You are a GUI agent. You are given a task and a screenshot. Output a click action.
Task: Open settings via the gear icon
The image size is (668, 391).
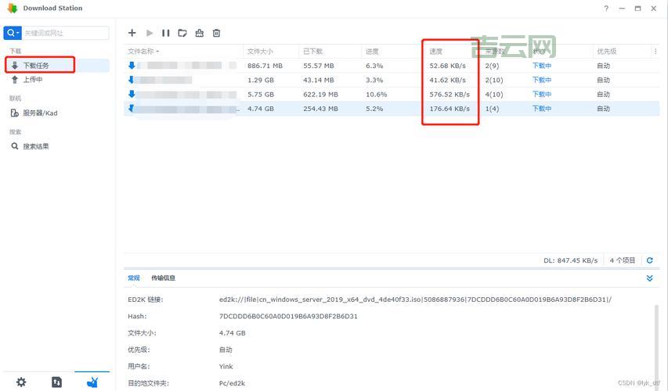21,382
